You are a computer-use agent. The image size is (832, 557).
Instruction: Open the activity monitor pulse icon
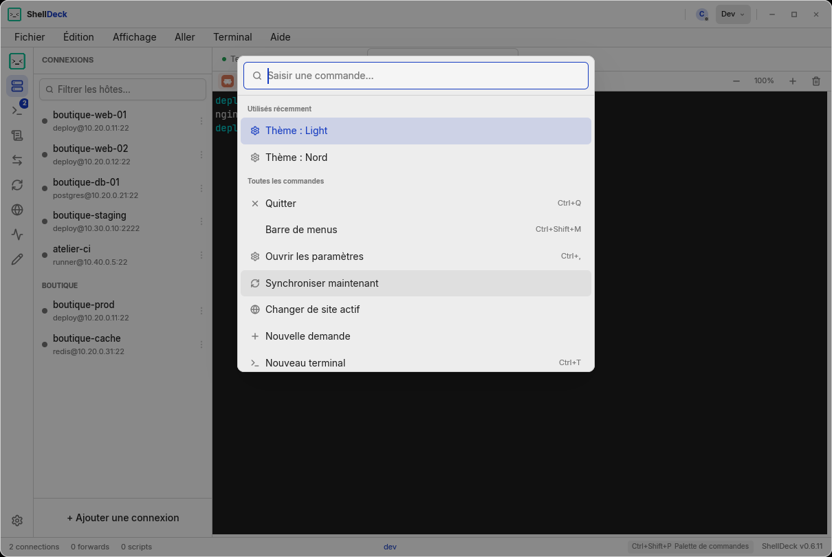pyautogui.click(x=17, y=234)
